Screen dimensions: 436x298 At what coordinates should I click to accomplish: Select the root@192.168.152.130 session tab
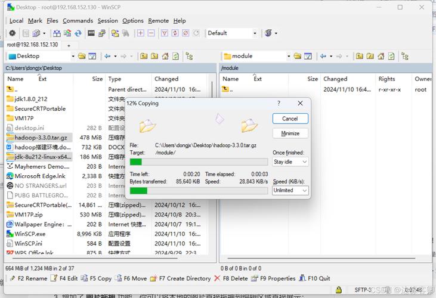coord(33,45)
